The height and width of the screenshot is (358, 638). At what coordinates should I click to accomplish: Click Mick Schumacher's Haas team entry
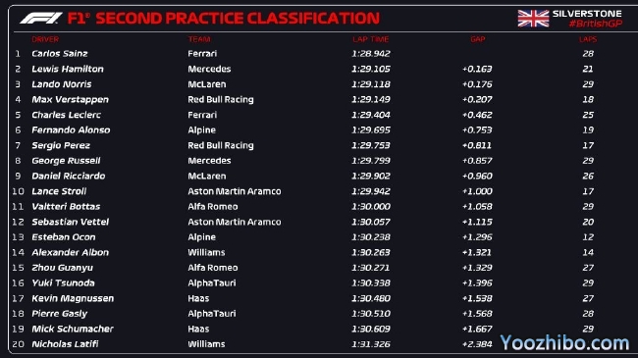pyautogui.click(x=198, y=329)
